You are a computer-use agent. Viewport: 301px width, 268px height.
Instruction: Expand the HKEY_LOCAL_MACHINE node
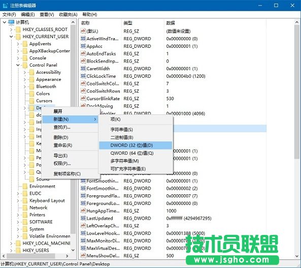[x=11, y=244]
